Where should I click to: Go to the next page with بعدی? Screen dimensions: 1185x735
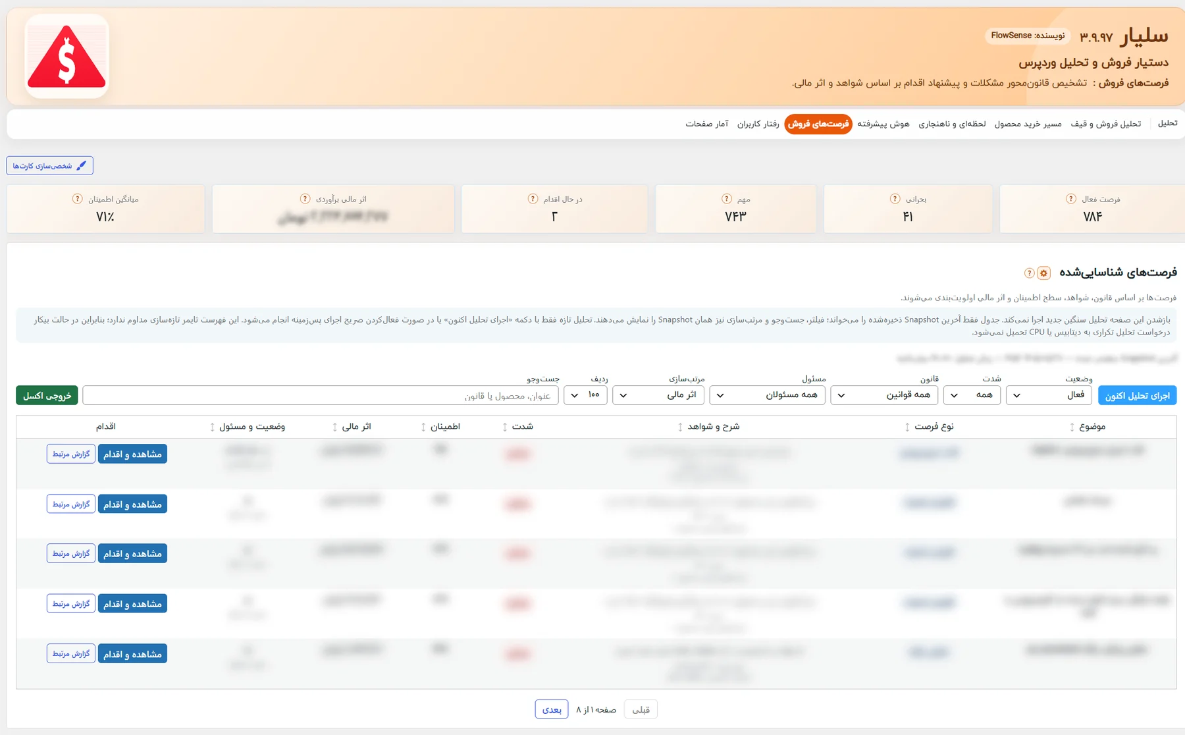[x=552, y=709]
